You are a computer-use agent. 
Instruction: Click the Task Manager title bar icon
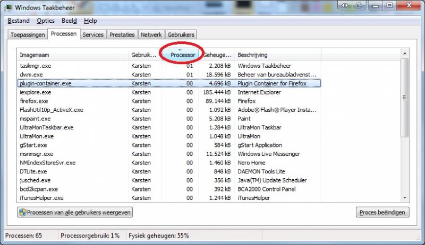(8, 7)
